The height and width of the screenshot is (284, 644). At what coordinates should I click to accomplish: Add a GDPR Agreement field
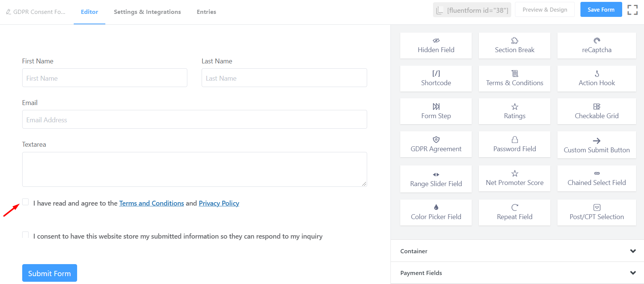point(436,144)
